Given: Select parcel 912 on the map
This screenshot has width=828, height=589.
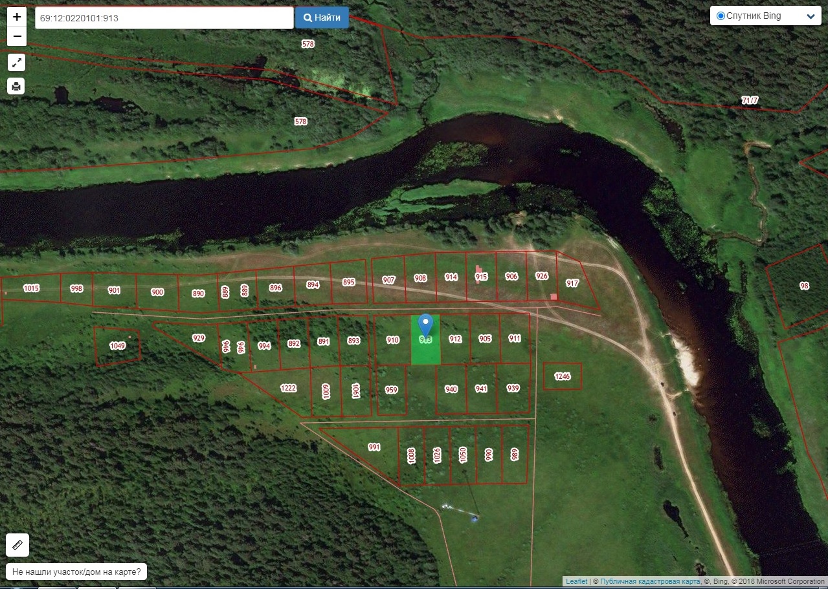Looking at the screenshot, I should (x=455, y=339).
